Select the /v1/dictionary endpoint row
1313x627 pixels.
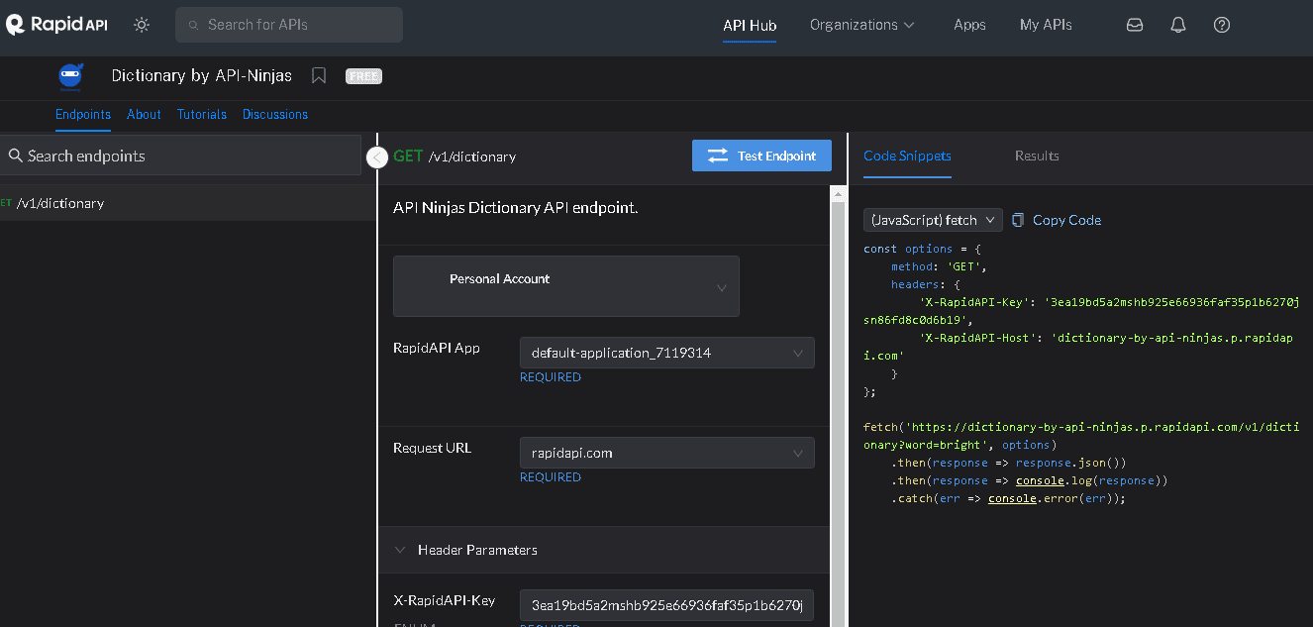coord(188,203)
